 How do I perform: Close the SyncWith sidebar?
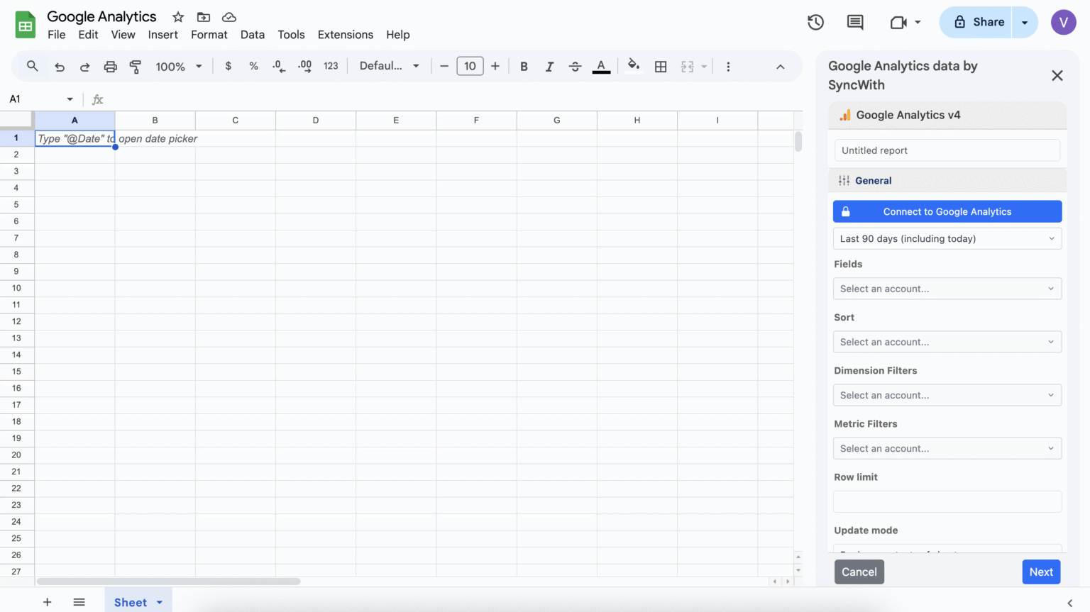[1057, 75]
